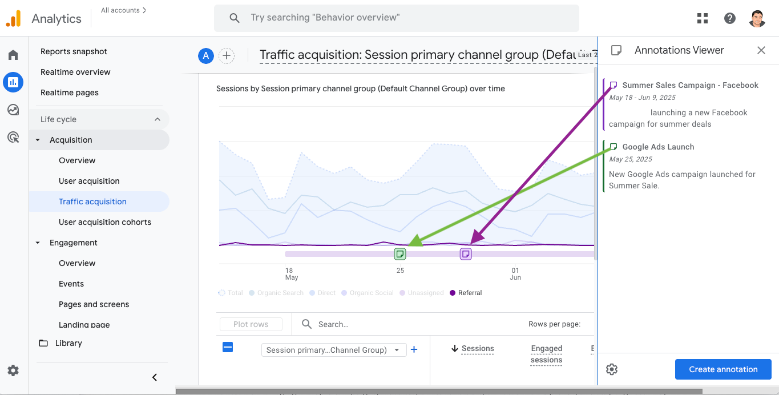This screenshot has width=779, height=395.
Task: Open the All accounts selector
Action: coord(123,10)
